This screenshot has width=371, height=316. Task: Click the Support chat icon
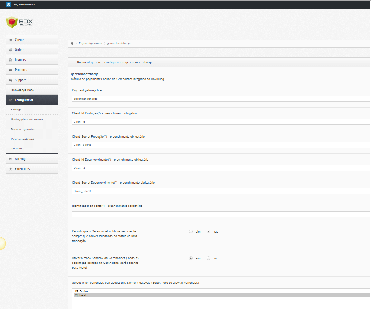[x=11, y=80]
